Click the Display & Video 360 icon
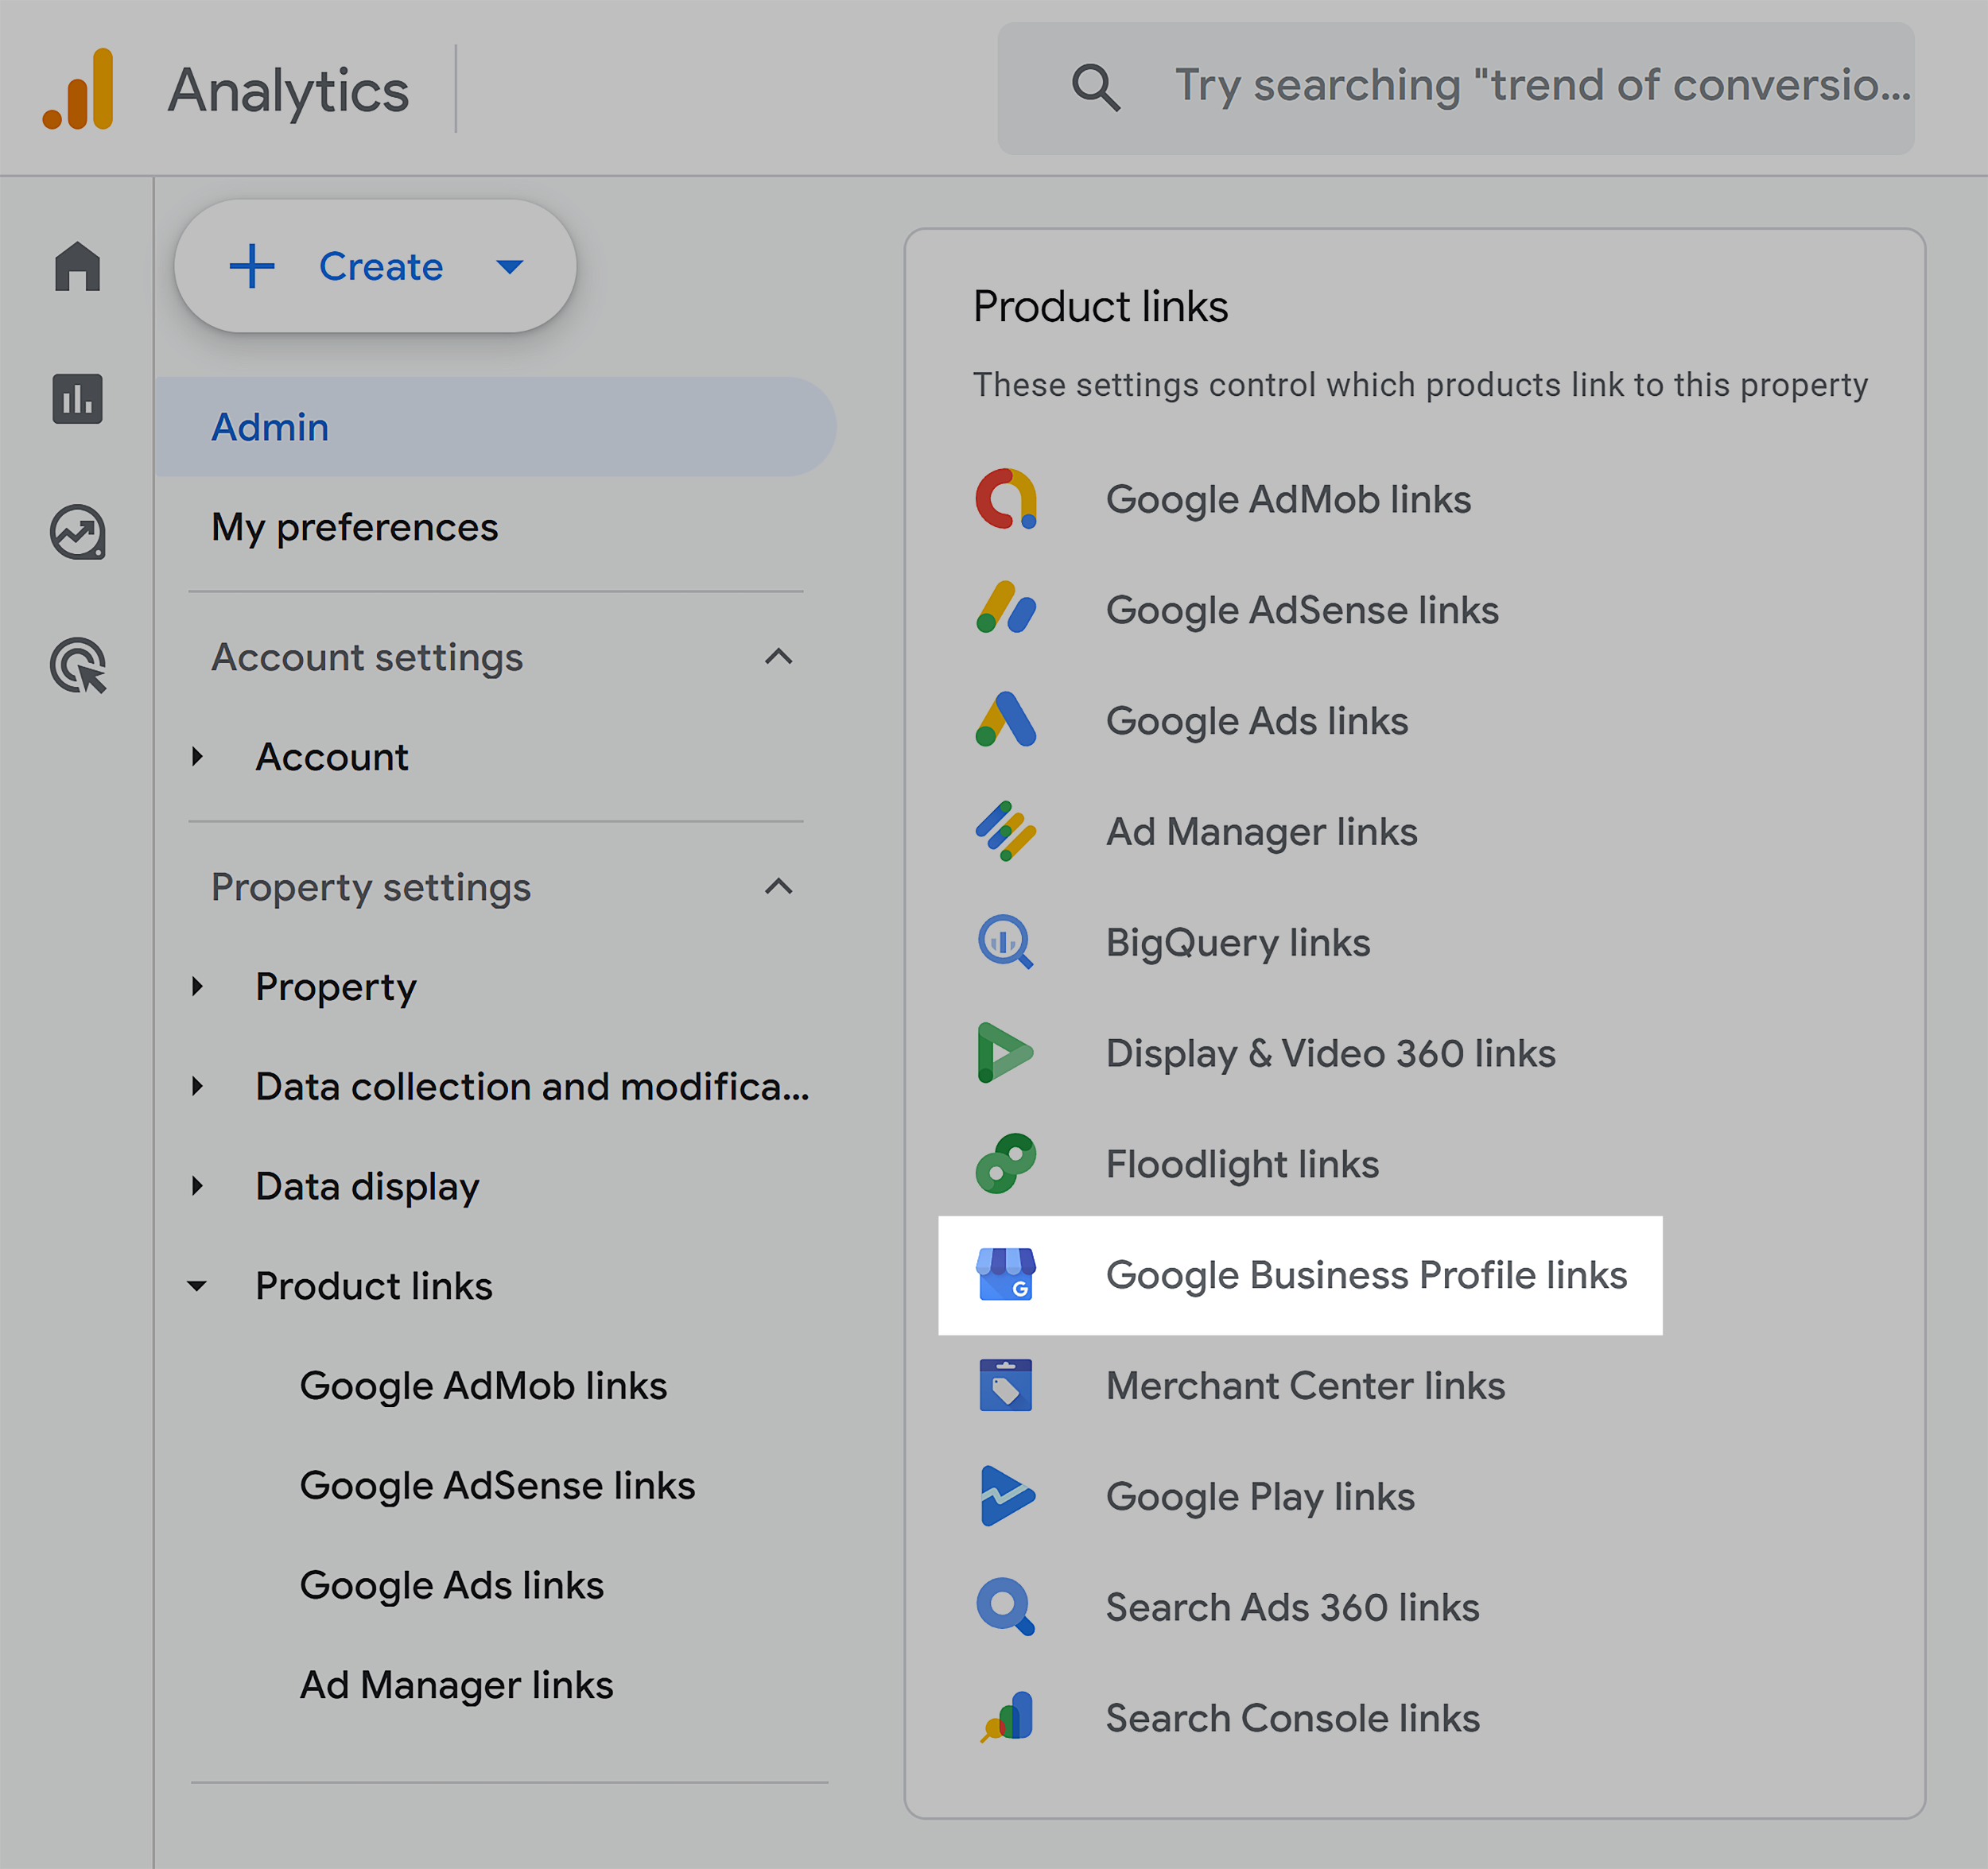Image resolution: width=1988 pixels, height=1869 pixels. pos(1005,1053)
